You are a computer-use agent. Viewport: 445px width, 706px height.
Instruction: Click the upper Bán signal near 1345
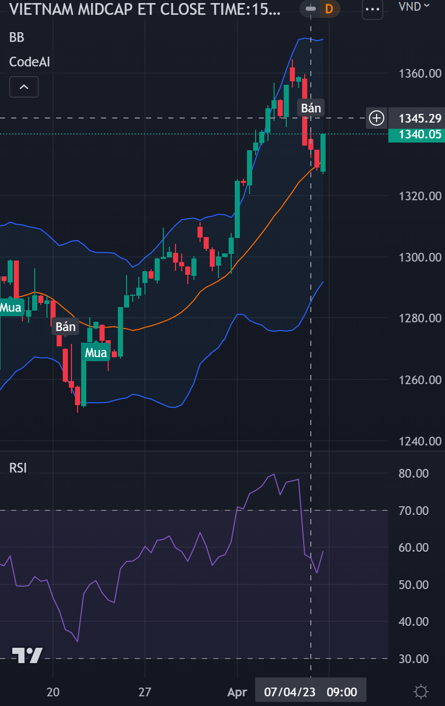[311, 108]
